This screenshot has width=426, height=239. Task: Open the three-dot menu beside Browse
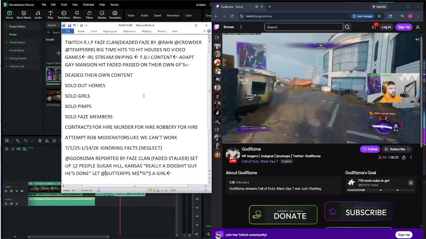[241, 27]
